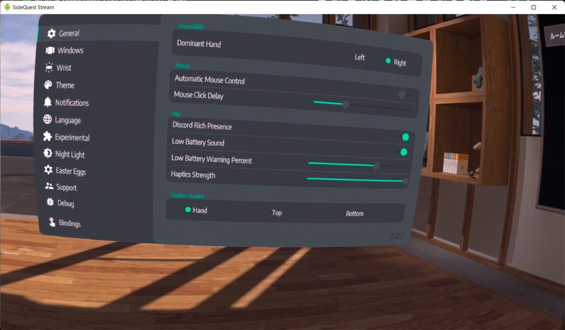
Task: Click the Wrist icon in the sidebar
Action: click(x=48, y=67)
